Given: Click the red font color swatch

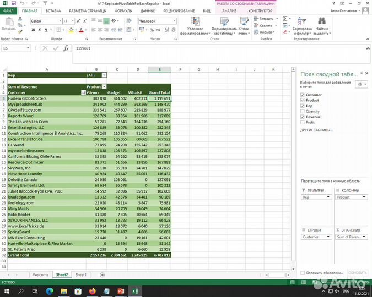Looking at the screenshot, I should click(x=81, y=30).
